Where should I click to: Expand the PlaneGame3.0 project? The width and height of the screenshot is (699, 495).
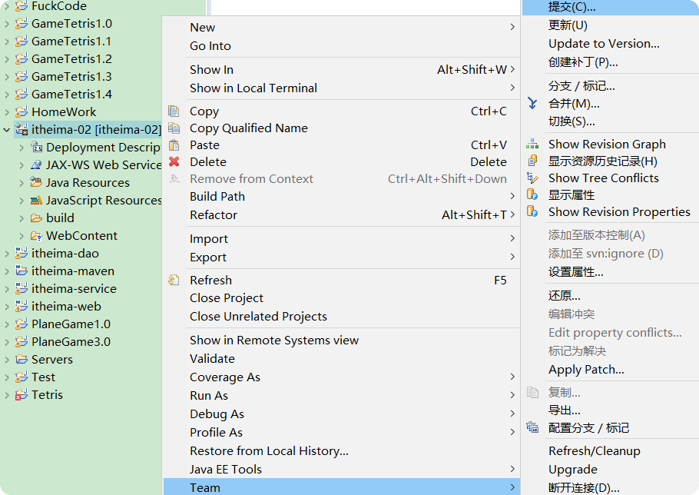click(x=7, y=342)
